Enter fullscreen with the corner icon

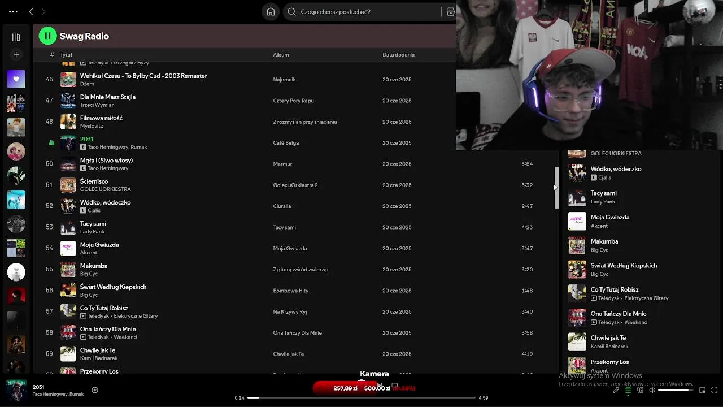point(715,390)
